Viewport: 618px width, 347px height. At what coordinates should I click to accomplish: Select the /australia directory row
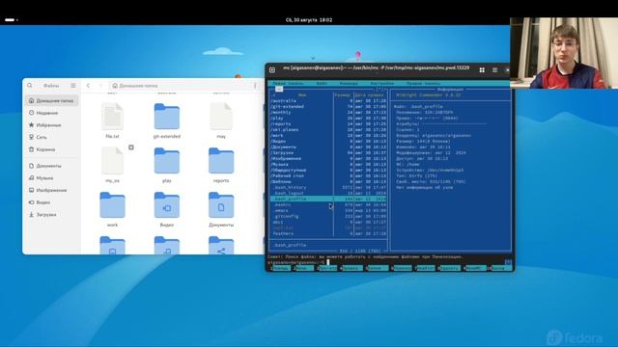(328, 100)
